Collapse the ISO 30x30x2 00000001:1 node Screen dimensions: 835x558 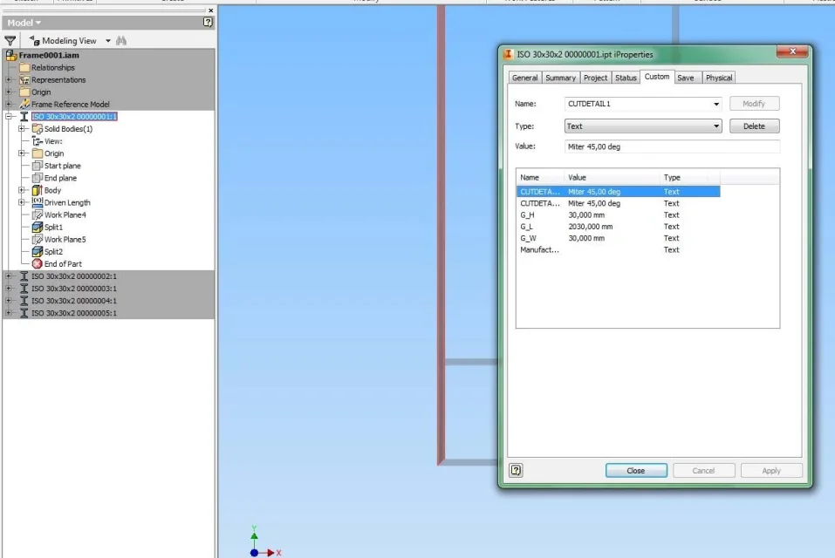9,117
